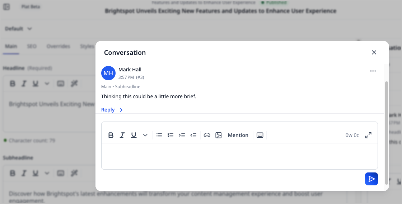Click the conversation panel scrollbar
Image resolution: width=402 pixels, height=204 pixels.
387,133
